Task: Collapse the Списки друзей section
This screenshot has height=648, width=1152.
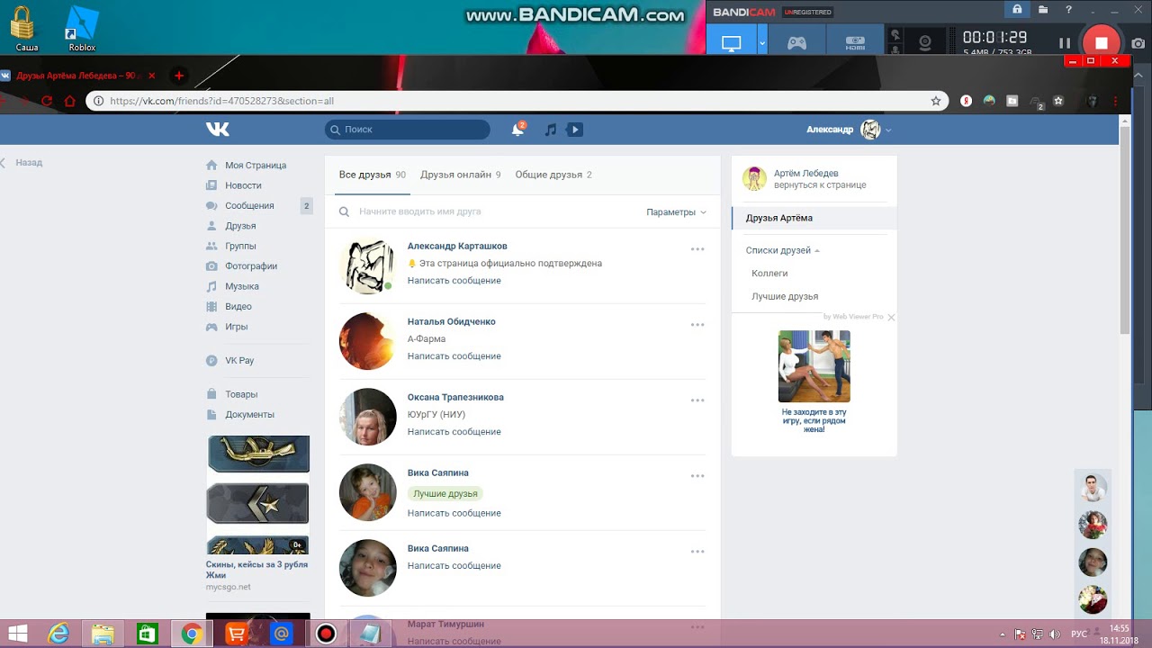Action: tap(782, 250)
